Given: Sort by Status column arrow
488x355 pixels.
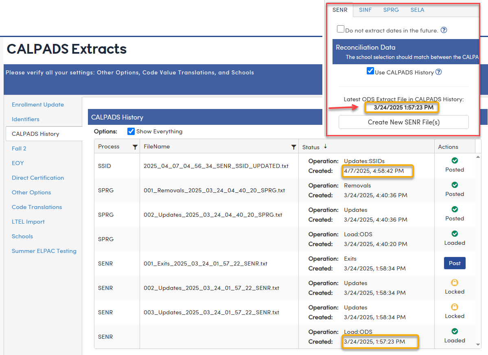Looking at the screenshot, I should tap(325, 146).
